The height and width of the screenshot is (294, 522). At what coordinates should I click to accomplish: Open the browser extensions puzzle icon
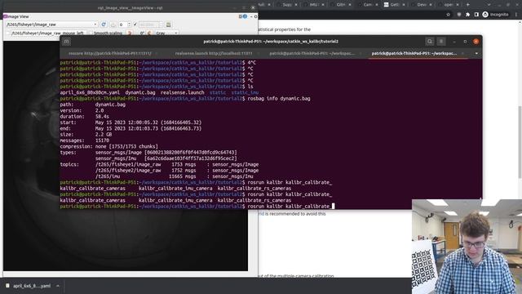[467, 15]
